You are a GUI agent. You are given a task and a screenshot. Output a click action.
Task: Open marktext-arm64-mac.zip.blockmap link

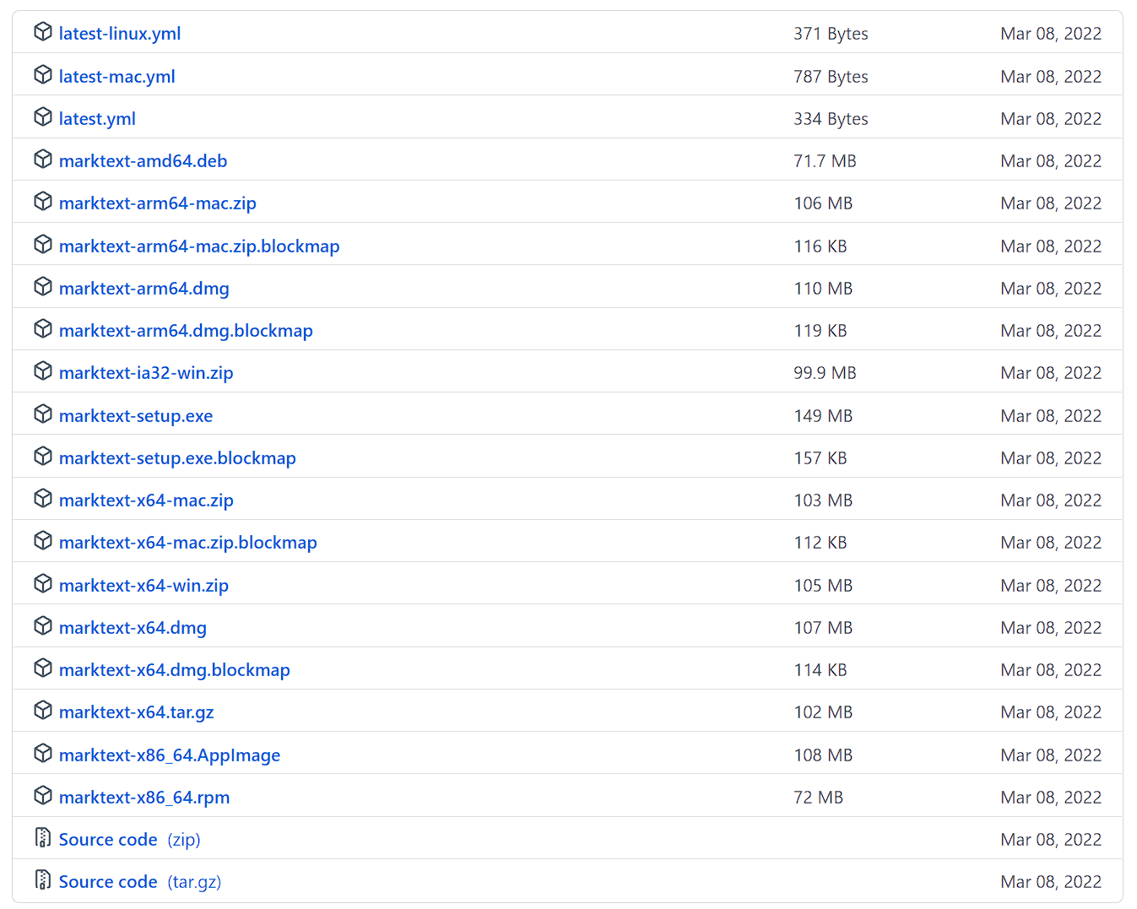point(199,246)
